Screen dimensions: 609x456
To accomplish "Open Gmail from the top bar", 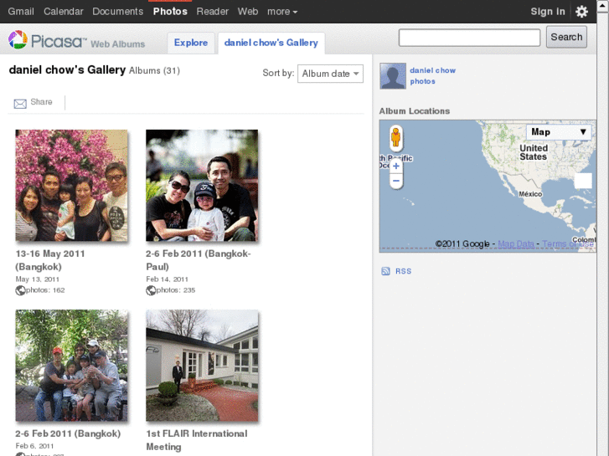I will click(x=21, y=12).
